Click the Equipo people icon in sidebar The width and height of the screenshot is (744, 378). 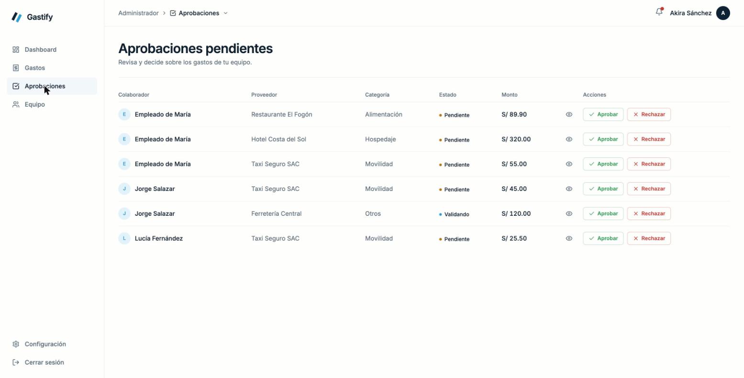[16, 104]
